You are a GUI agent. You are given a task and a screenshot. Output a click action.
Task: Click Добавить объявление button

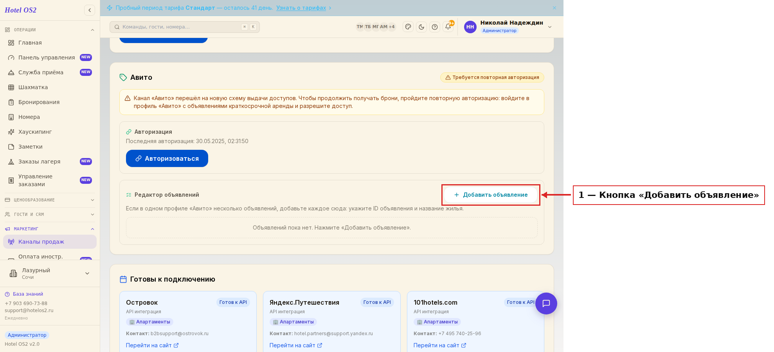pyautogui.click(x=491, y=195)
